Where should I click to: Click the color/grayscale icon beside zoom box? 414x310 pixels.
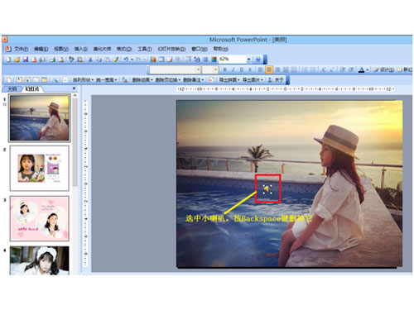pos(214,60)
